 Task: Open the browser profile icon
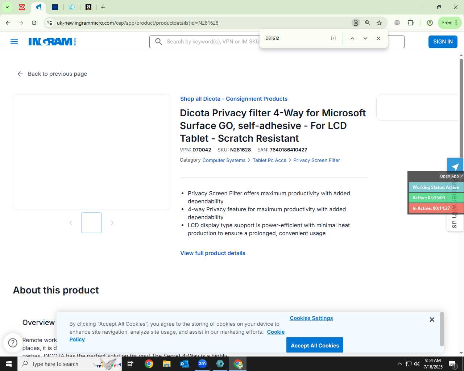click(430, 23)
